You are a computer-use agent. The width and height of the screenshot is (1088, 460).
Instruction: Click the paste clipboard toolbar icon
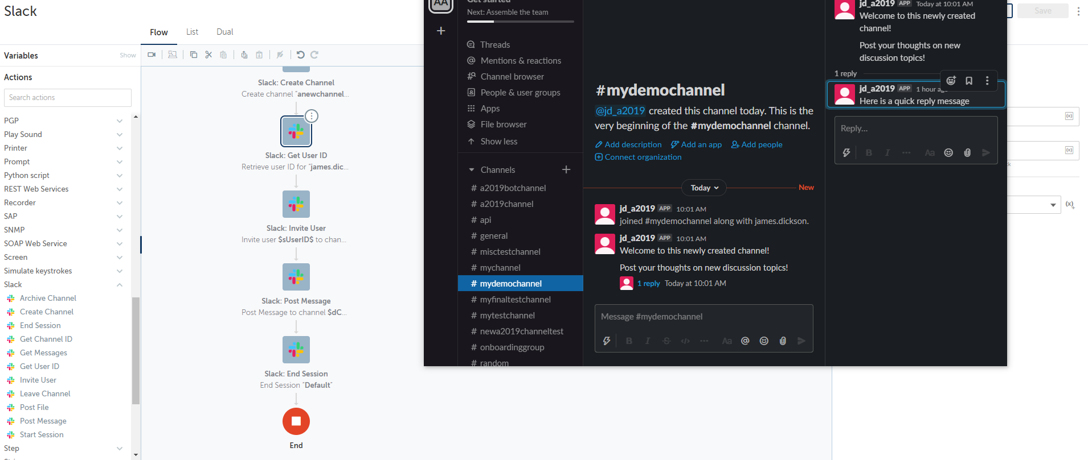(x=223, y=55)
